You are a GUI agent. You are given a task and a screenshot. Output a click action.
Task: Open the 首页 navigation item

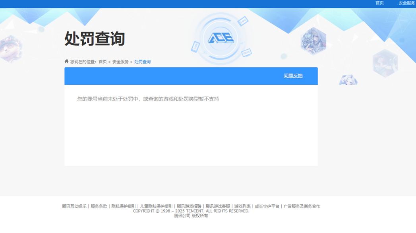(x=379, y=3)
